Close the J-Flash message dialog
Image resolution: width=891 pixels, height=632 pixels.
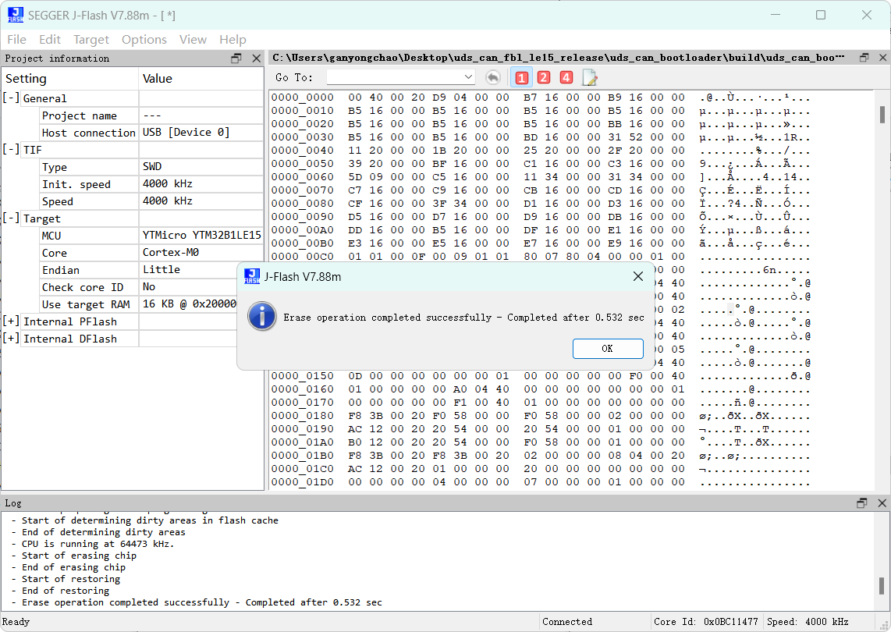pyautogui.click(x=638, y=276)
